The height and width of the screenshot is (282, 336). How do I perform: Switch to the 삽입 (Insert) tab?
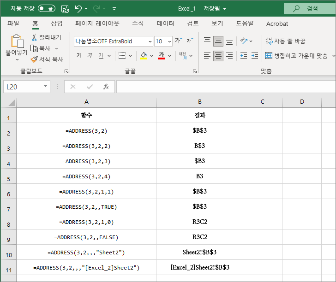point(57,23)
